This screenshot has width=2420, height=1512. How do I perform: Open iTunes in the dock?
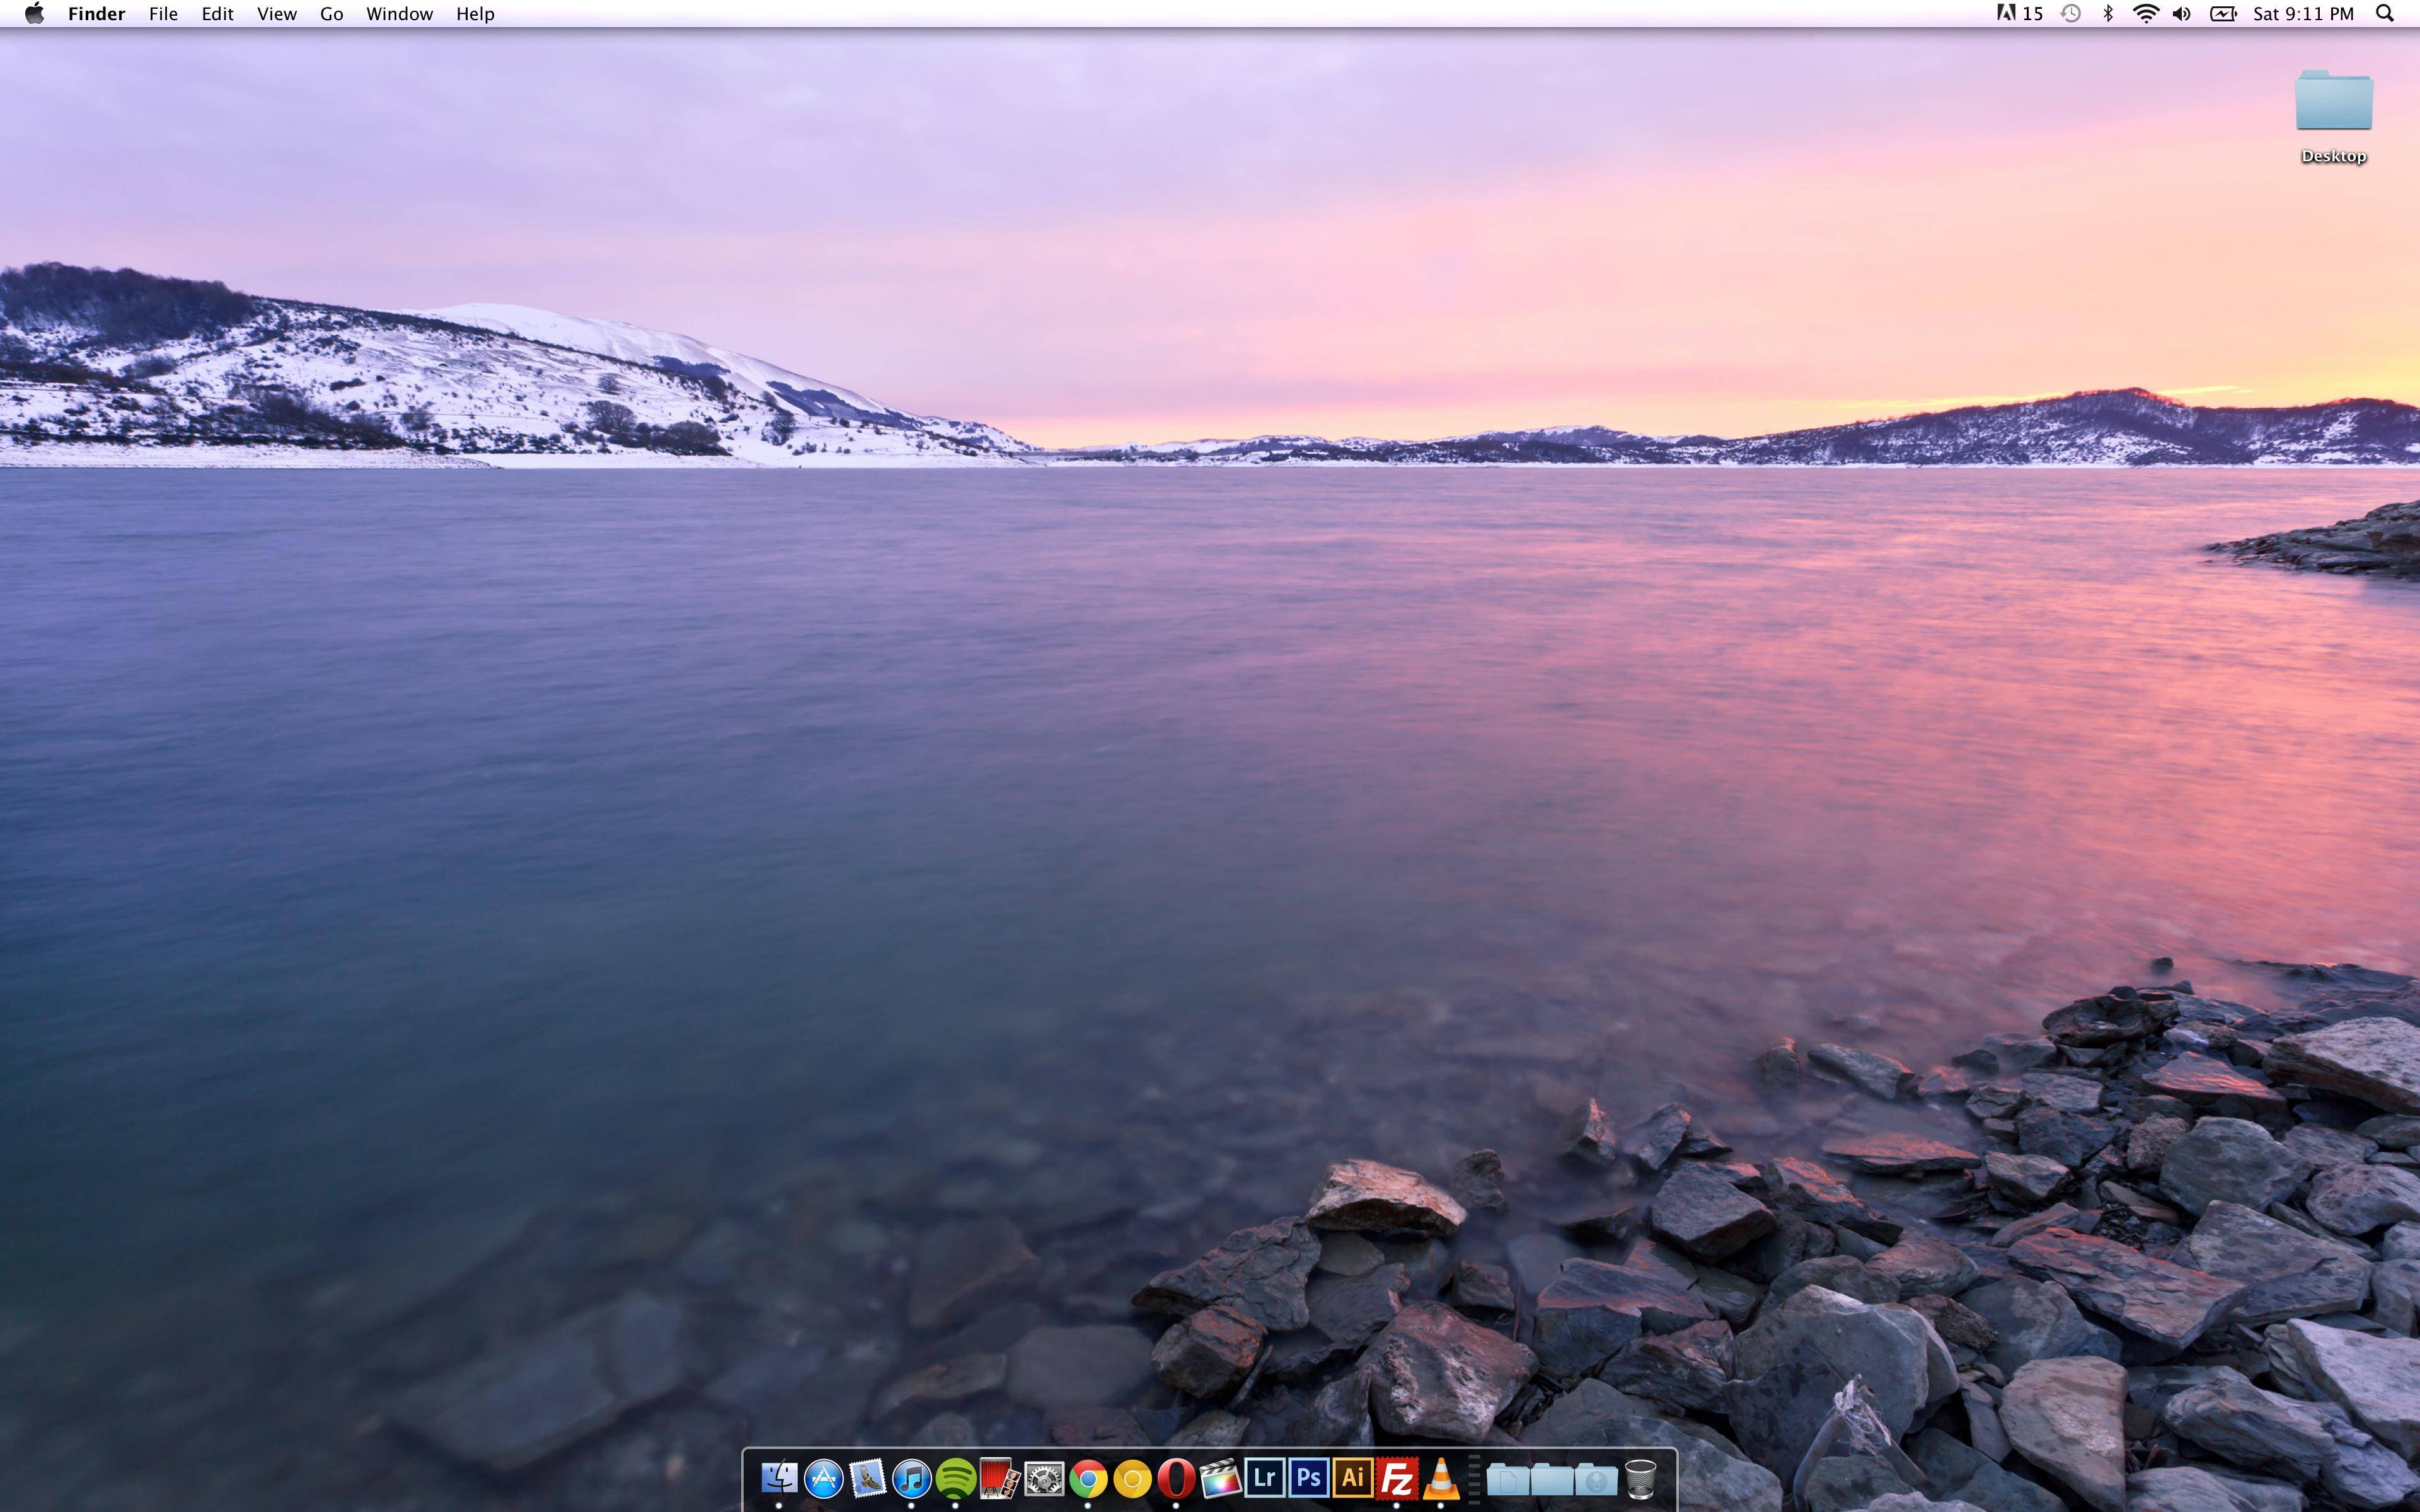tap(911, 1477)
